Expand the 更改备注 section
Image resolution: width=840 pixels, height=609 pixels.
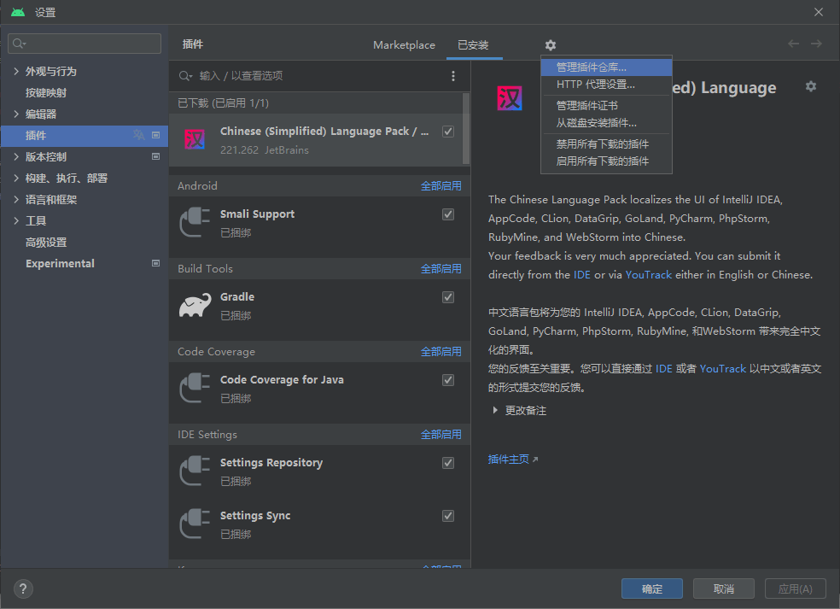(495, 410)
